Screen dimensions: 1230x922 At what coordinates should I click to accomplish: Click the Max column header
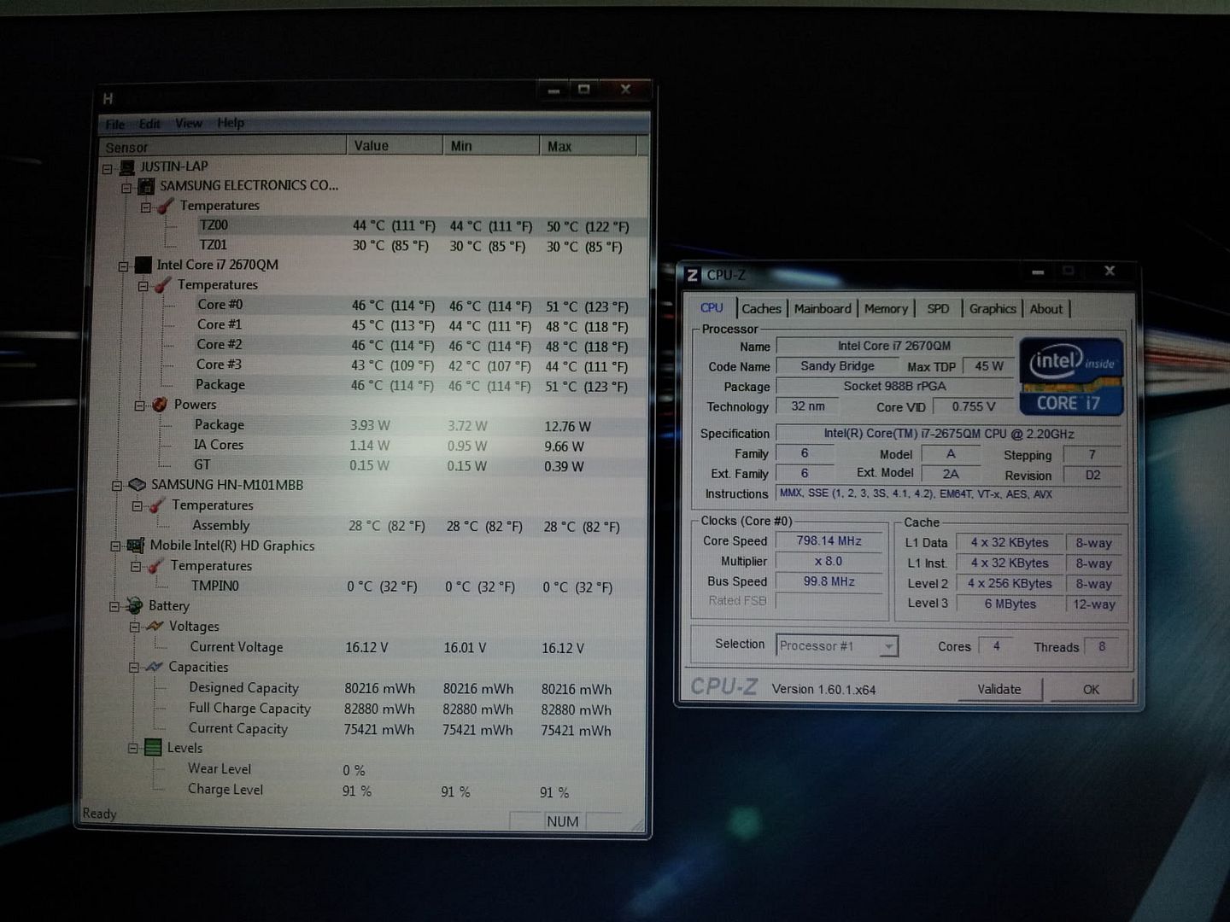coord(589,146)
